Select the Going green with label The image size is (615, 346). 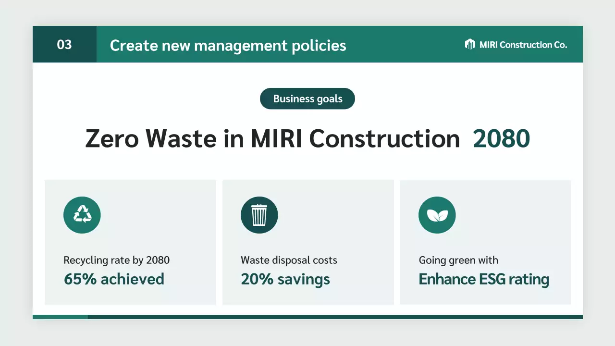(458, 260)
